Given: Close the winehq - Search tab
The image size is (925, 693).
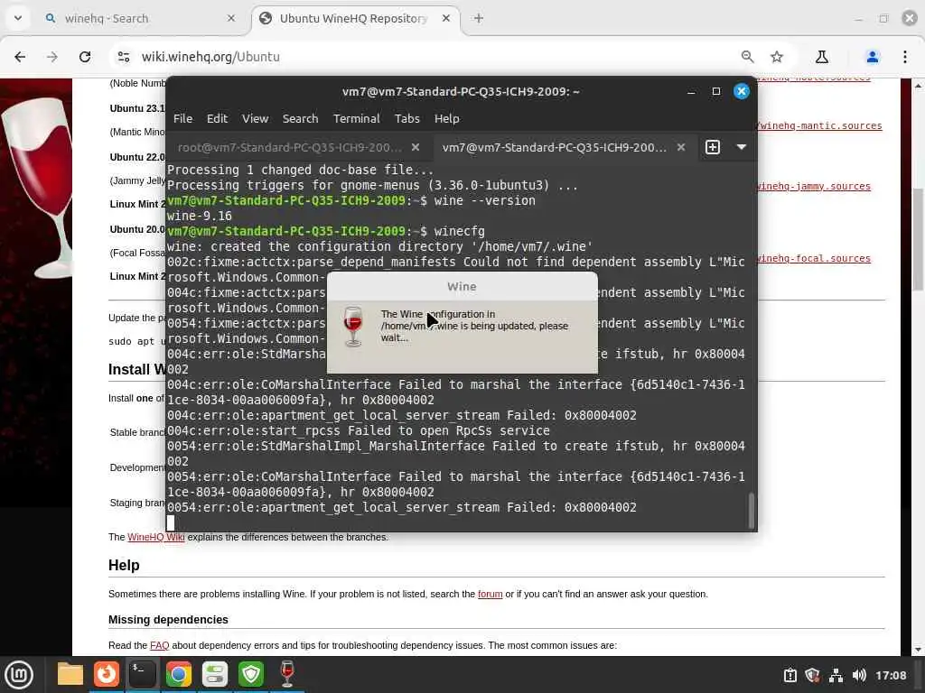Looking at the screenshot, I should (x=231, y=18).
